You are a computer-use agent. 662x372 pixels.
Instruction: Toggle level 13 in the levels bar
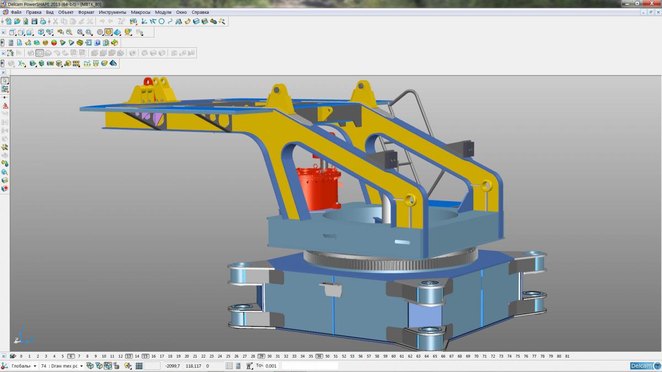(129, 356)
